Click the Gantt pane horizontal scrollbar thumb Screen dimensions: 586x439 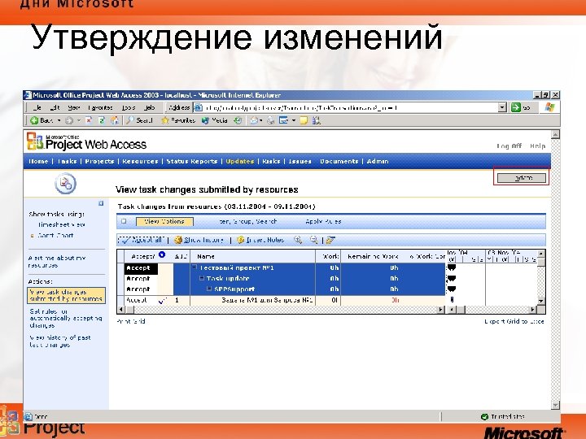tap(461, 310)
